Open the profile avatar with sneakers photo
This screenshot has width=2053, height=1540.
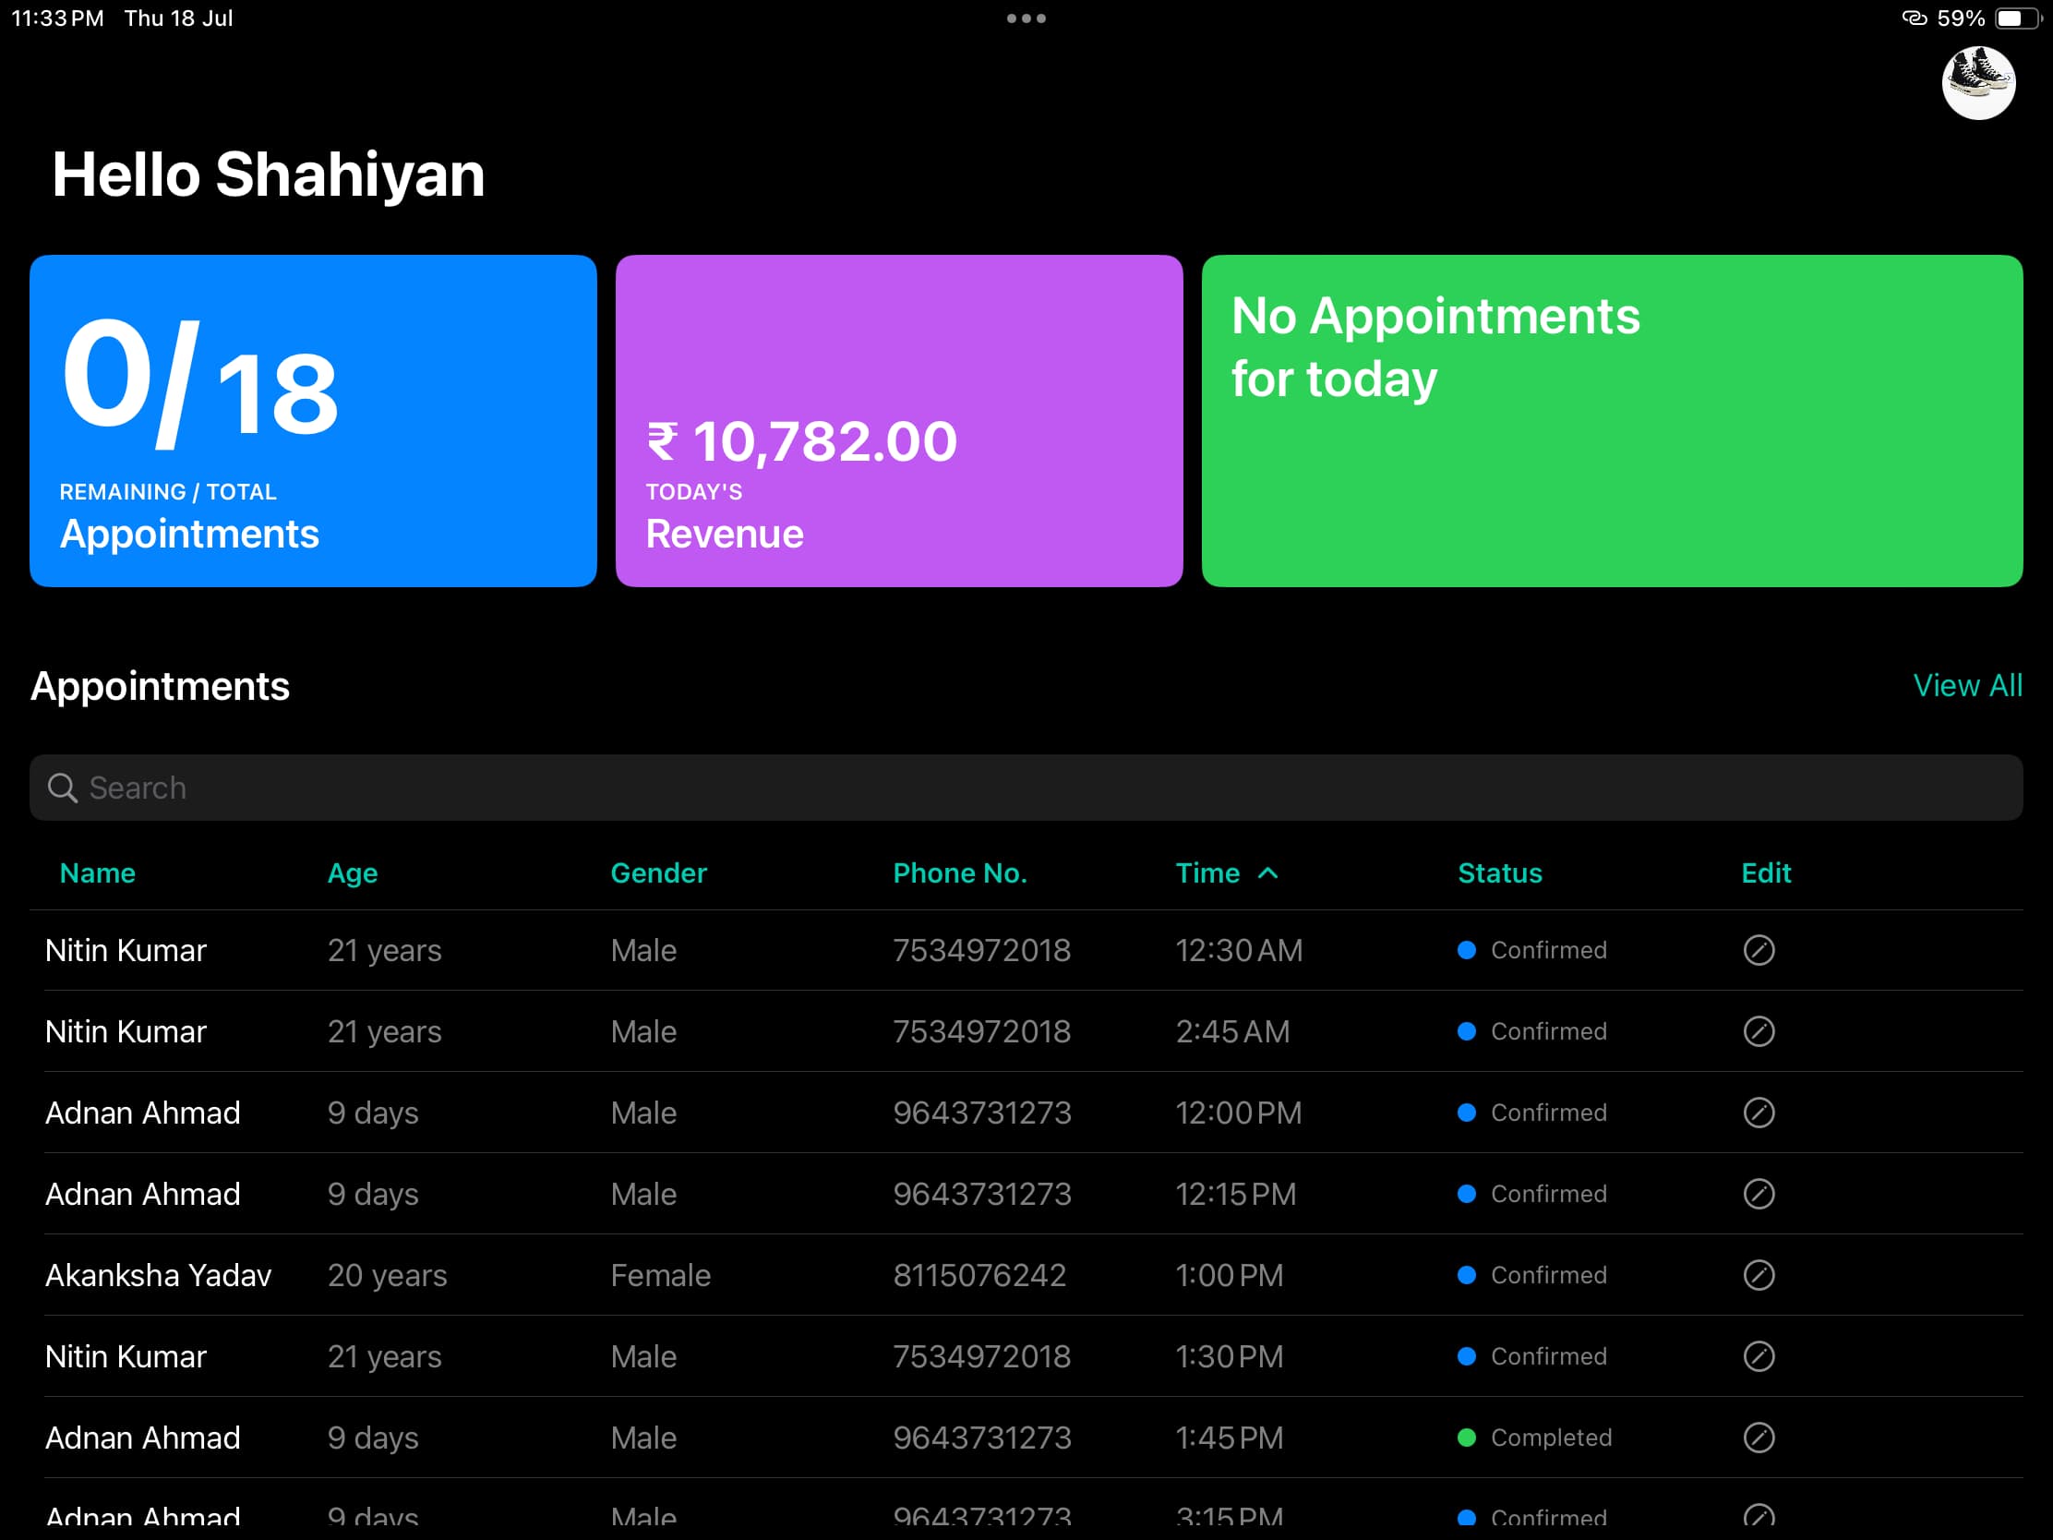1977,83
